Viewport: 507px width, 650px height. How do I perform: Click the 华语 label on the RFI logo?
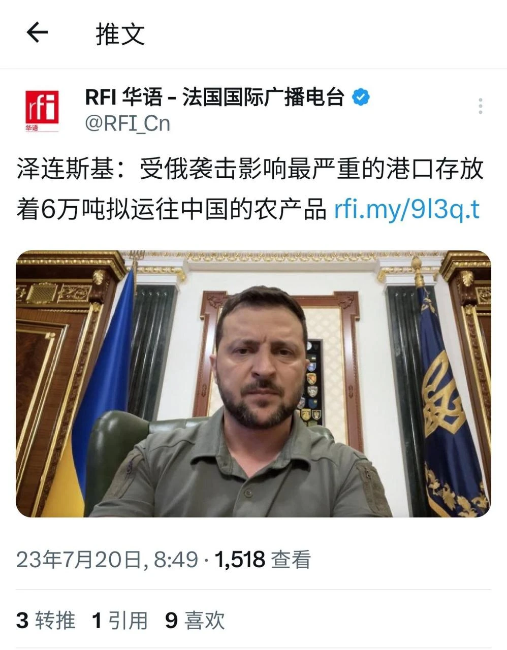click(32, 128)
